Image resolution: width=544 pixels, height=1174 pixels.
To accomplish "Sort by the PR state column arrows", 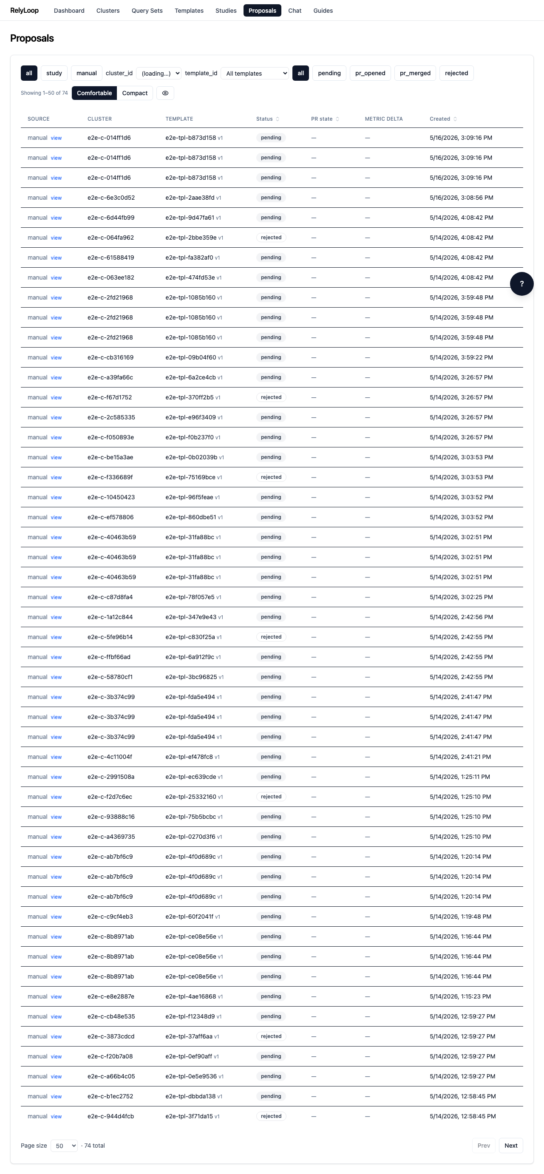I will pyautogui.click(x=337, y=119).
